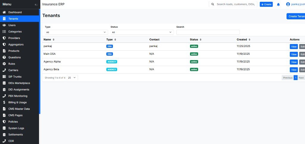Click the Main DSA name cell
This screenshot has height=144, width=305.
[49, 54]
